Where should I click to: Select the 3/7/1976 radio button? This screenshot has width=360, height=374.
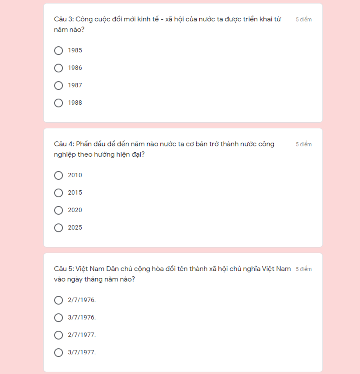(58, 318)
